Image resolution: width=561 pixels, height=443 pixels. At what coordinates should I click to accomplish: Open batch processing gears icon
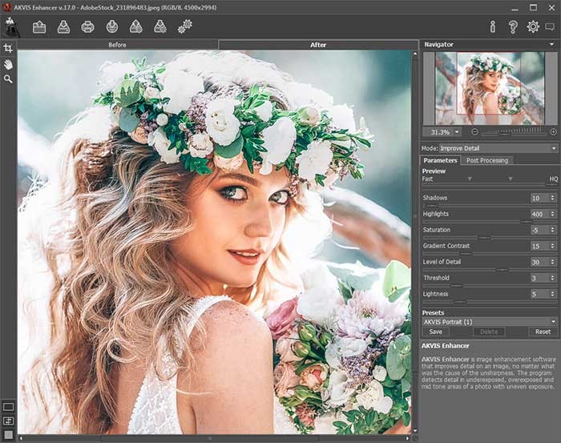[185, 26]
